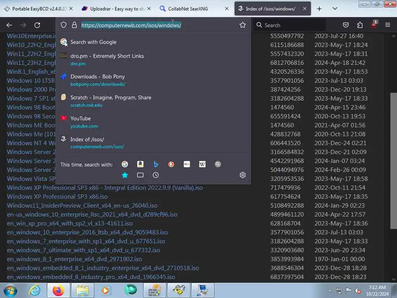Reload the current page
Screen dimensions: 397x298
point(37,25)
